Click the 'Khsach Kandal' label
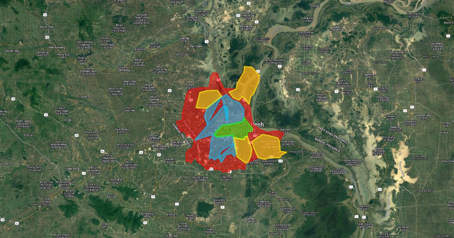This screenshot has width=454, height=238. [x=275, y=60]
